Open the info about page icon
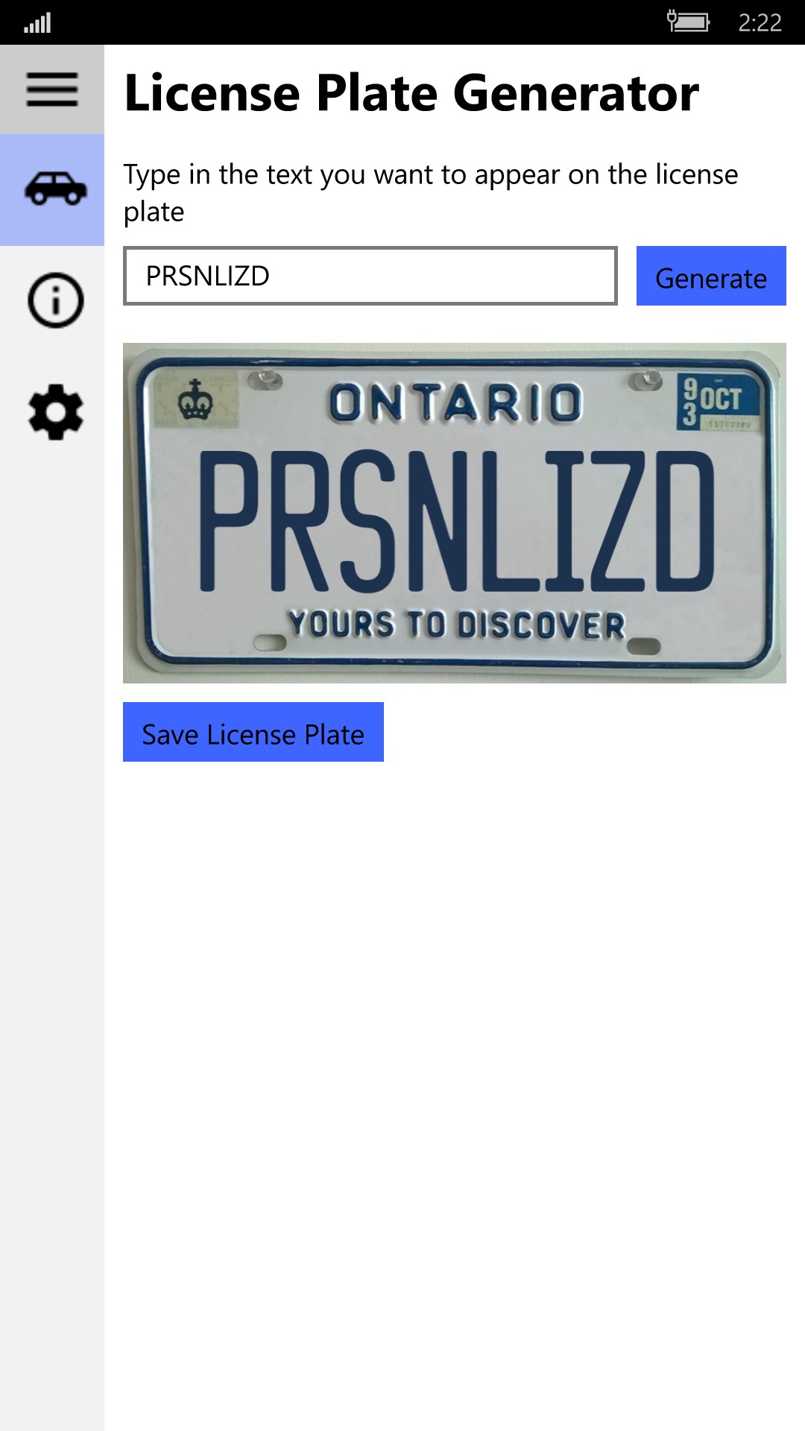Image resolution: width=805 pixels, height=1431 pixels. [x=55, y=300]
